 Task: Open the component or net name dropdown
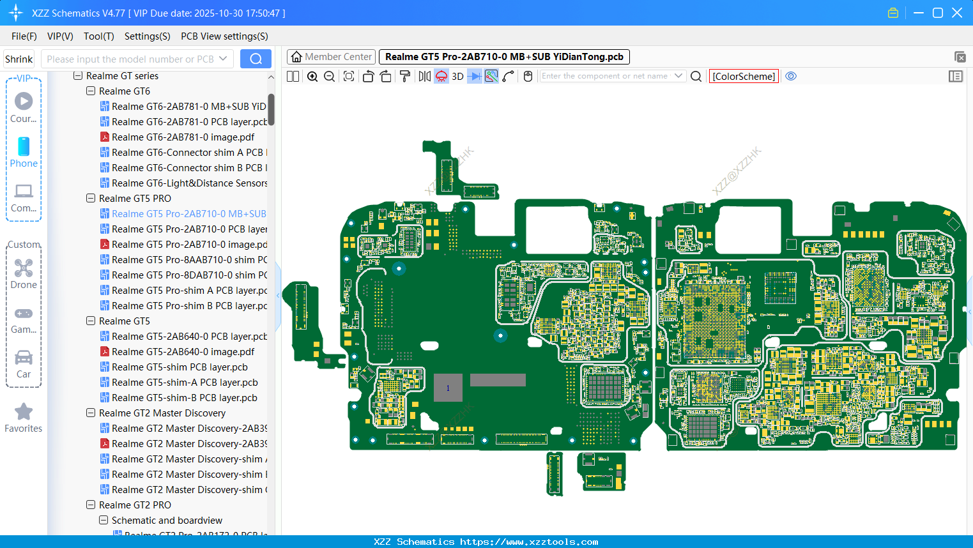[678, 76]
